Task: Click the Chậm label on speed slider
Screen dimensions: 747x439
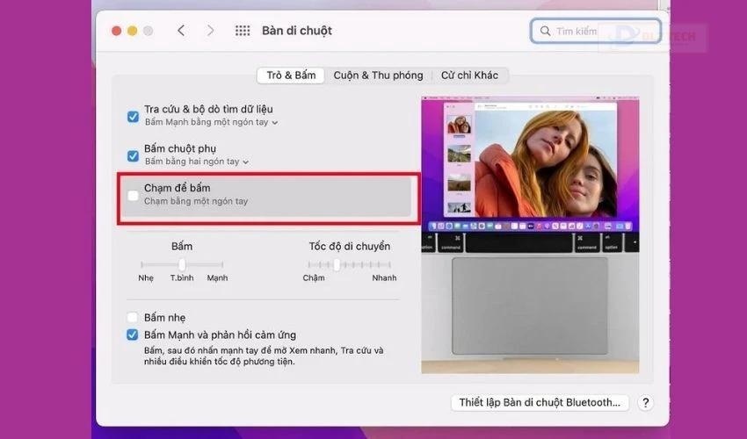Action: [314, 278]
